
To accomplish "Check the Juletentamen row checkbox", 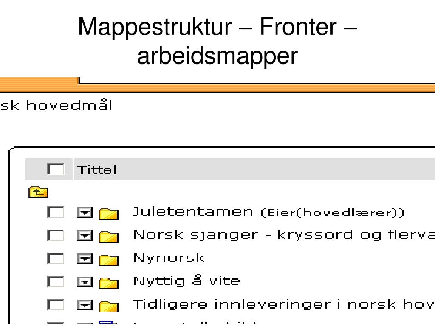I will [x=56, y=212].
